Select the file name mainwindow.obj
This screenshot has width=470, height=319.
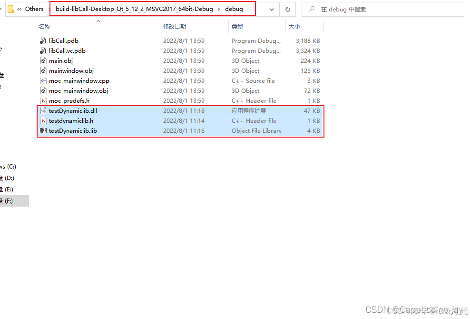(x=71, y=71)
